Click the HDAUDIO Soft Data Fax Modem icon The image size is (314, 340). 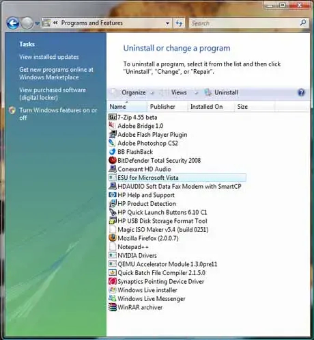pyautogui.click(x=113, y=186)
